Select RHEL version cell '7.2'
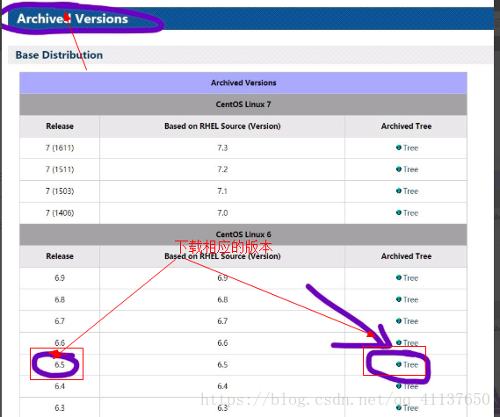Screen dimensions: 500x417 pos(222,169)
